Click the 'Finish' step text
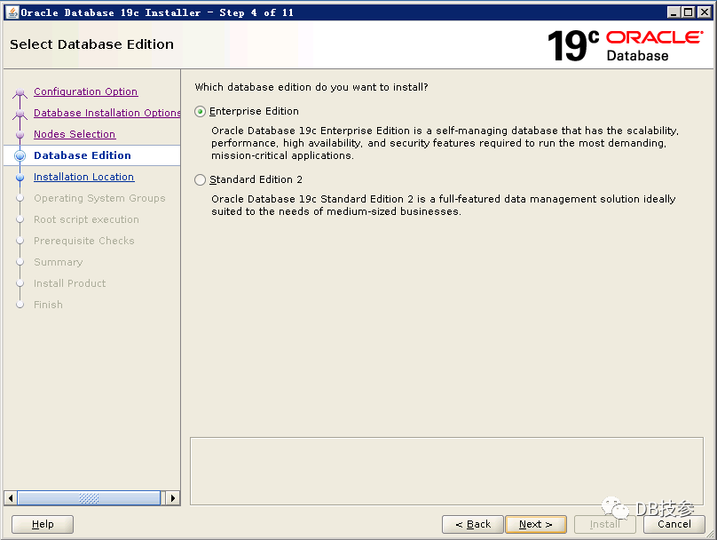717x540 pixels. pos(48,305)
